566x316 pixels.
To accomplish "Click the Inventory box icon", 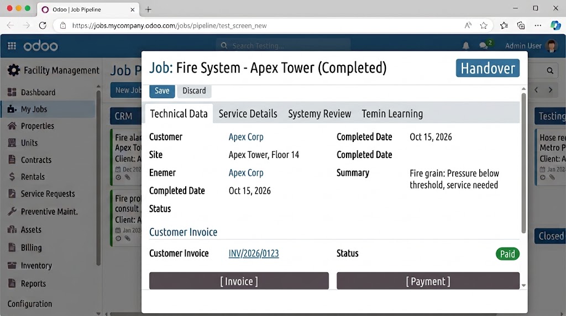I will pos(12,266).
